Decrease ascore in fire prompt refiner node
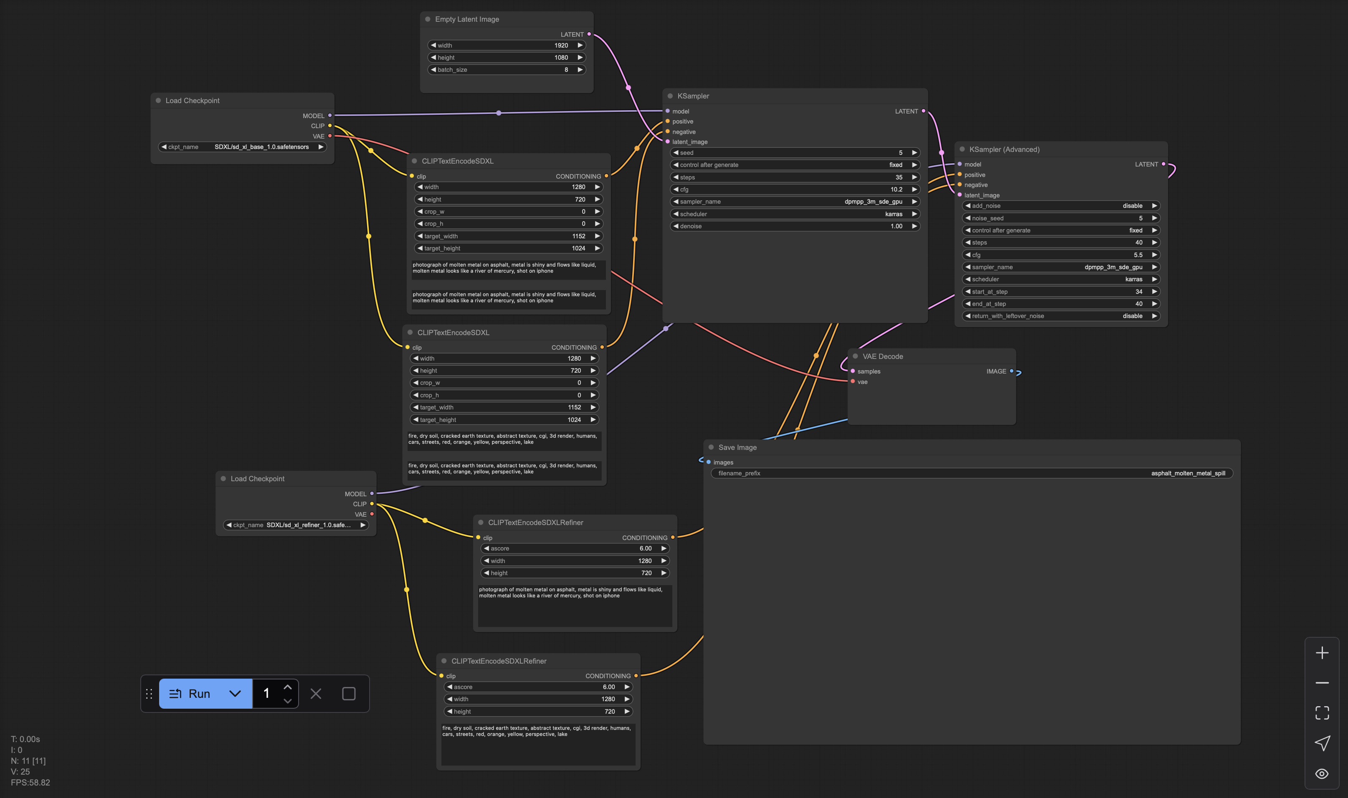Image resolution: width=1348 pixels, height=798 pixels. click(449, 687)
